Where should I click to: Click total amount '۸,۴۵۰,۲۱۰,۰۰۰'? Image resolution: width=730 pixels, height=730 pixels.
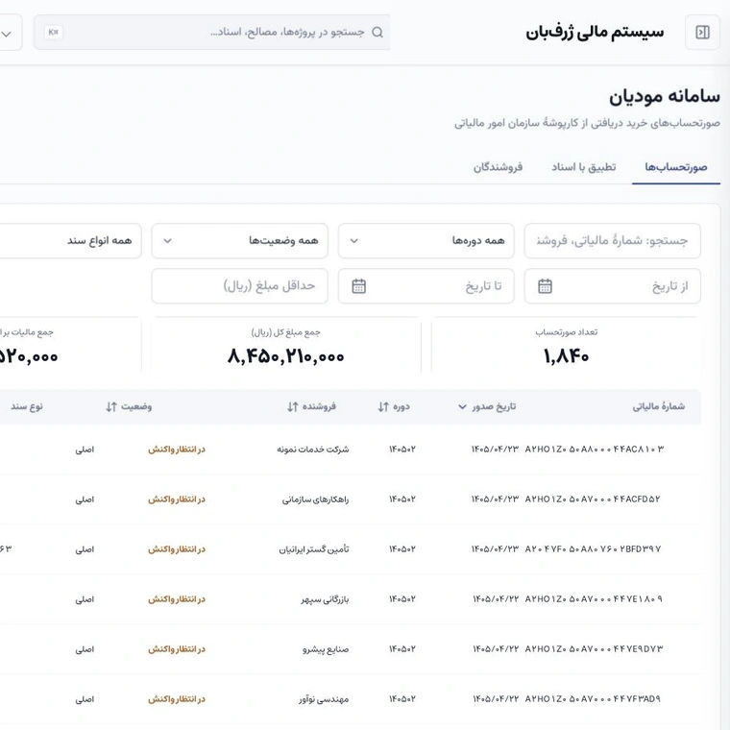pos(286,356)
